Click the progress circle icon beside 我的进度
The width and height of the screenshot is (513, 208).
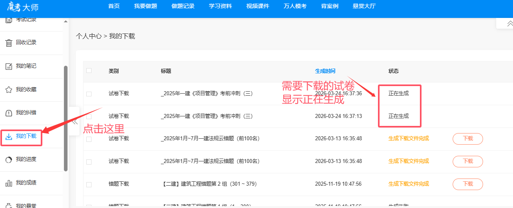pos(8,160)
